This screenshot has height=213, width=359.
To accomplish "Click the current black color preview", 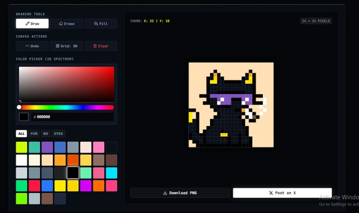I will [x=24, y=117].
